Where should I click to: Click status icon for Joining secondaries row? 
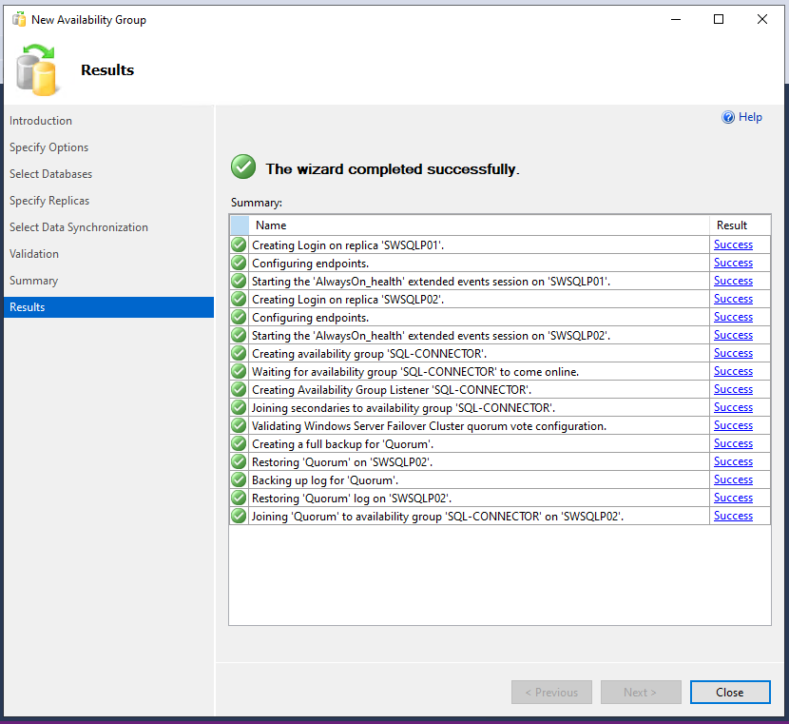[x=239, y=407]
